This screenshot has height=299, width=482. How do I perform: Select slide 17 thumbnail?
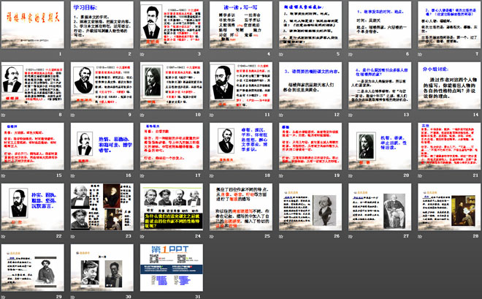(172, 146)
